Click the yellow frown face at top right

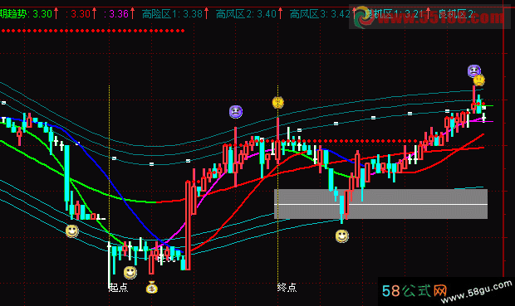(x=479, y=80)
